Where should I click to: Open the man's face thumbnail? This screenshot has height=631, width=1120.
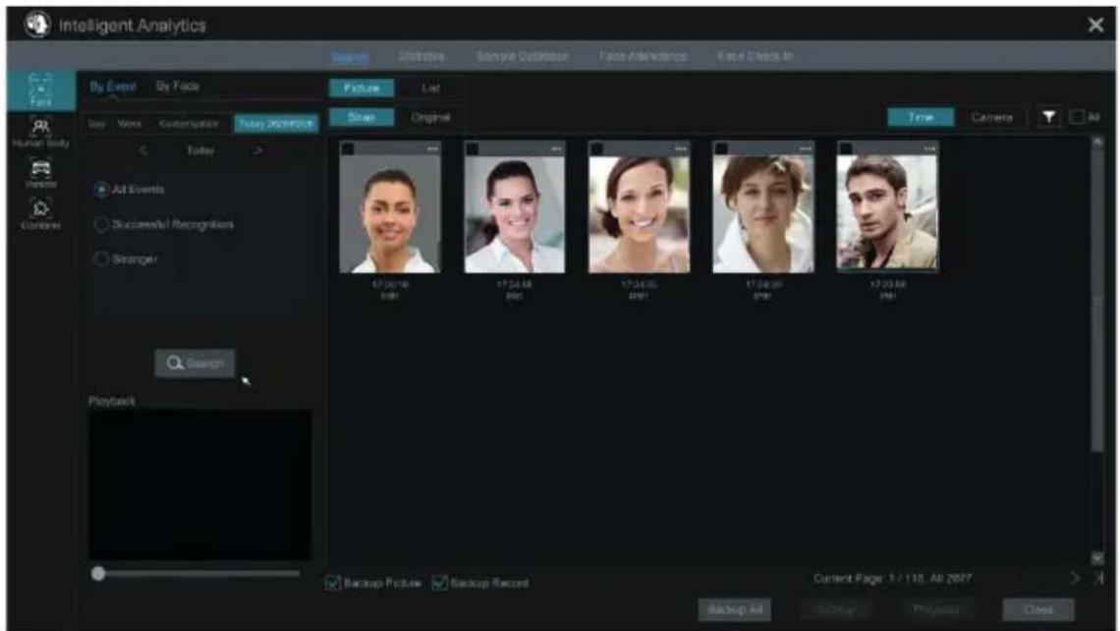click(x=888, y=213)
